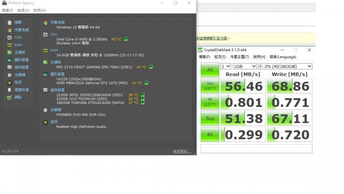344x194 pixels.
Task: Click the Speccy version v1.29.714 label
Action: [10, 151]
